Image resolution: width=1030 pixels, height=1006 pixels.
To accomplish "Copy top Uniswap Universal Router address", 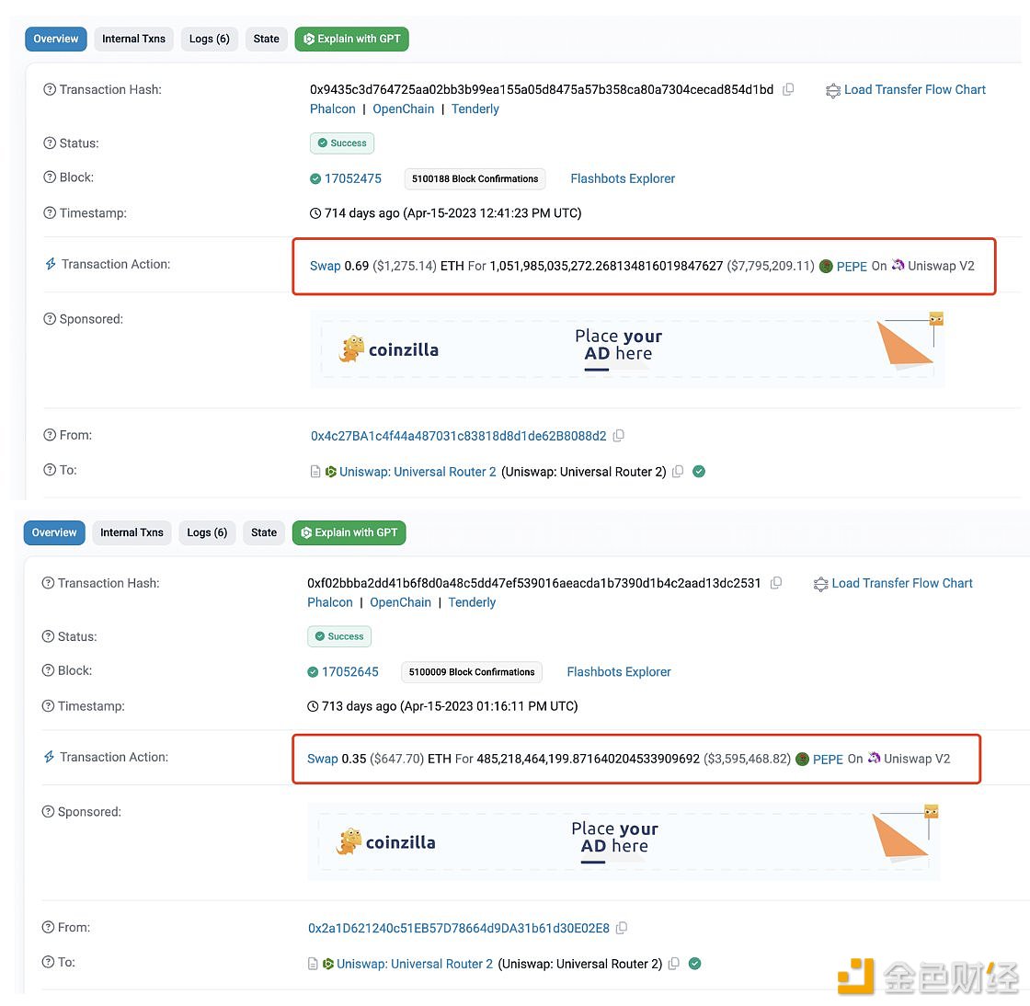I will [x=678, y=472].
